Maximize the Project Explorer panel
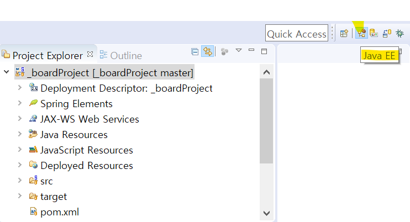The width and height of the screenshot is (410, 222). pos(264,51)
